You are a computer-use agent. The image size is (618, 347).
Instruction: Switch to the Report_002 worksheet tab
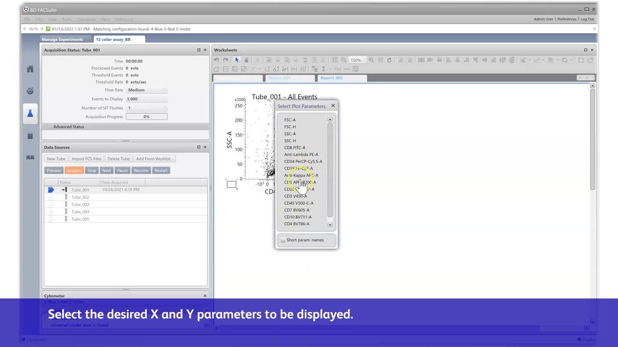331,78
